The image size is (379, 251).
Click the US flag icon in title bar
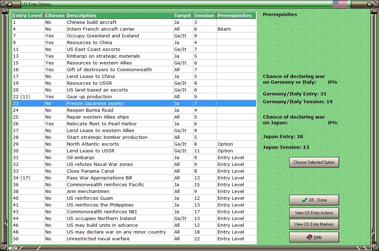coord(339,4)
